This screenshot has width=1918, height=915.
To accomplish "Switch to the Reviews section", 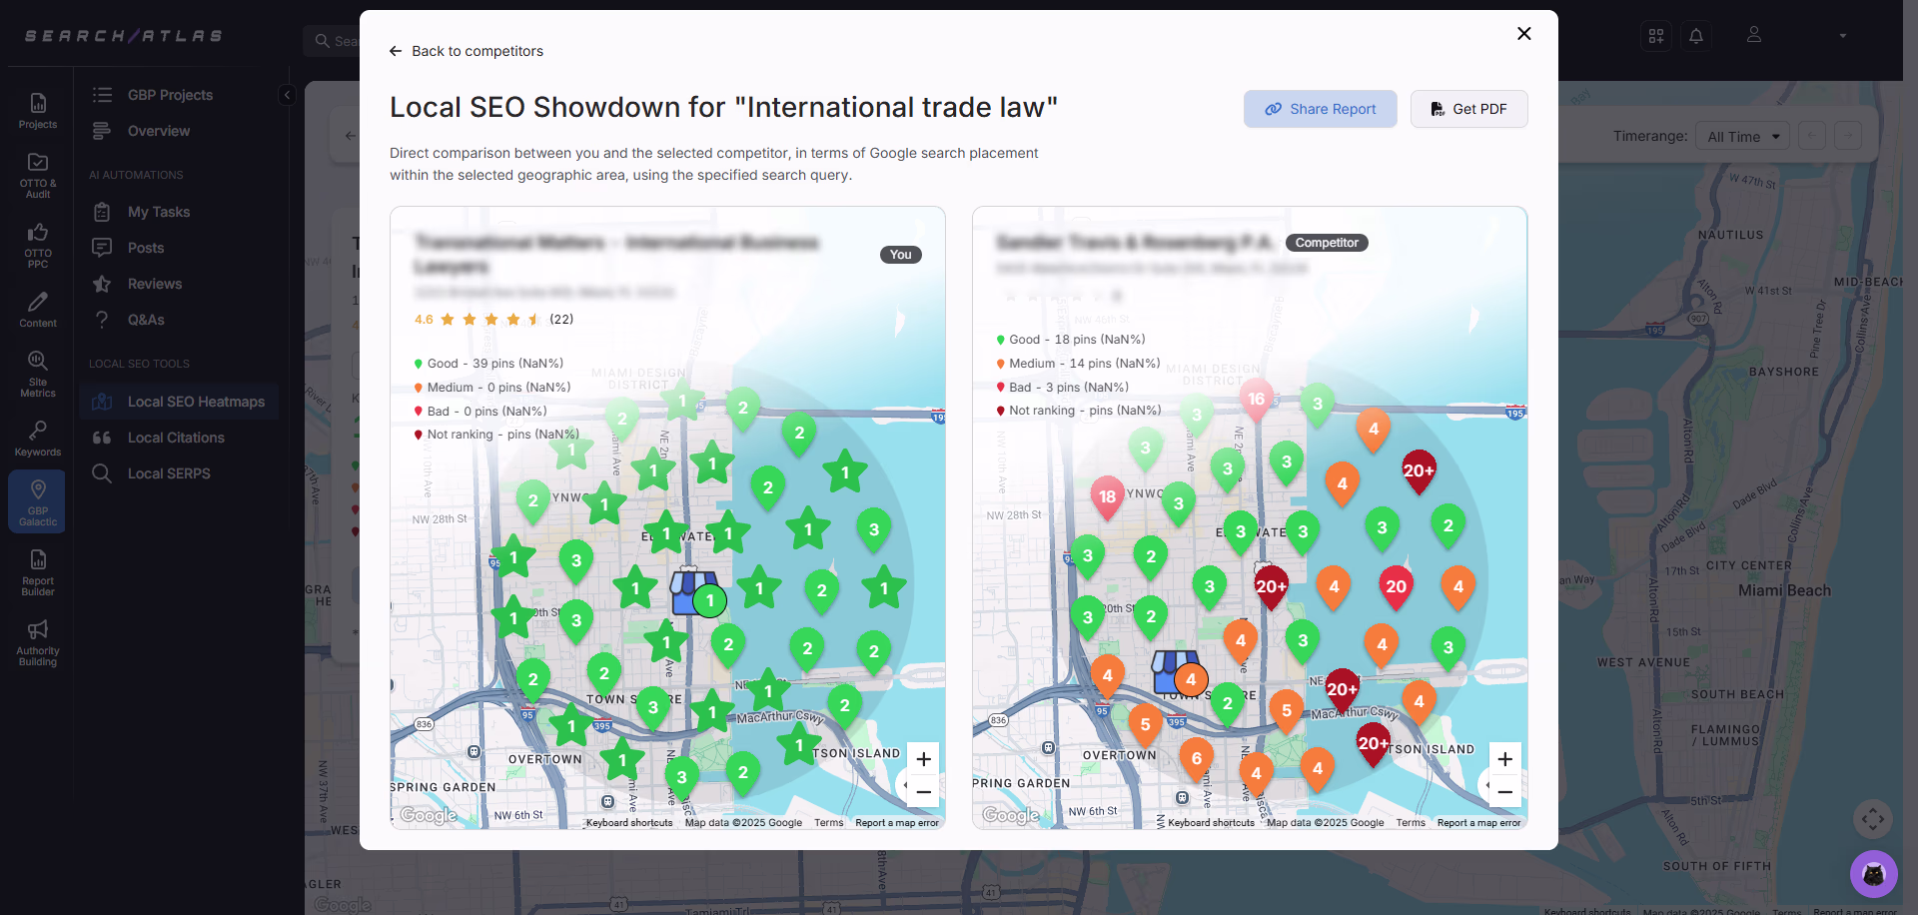I will coord(153,284).
